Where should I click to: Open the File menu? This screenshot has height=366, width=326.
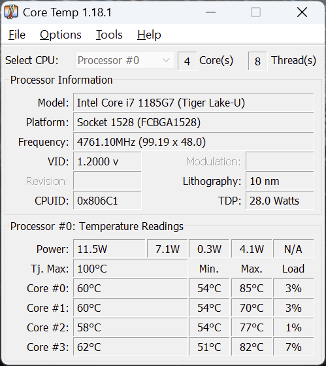[17, 35]
